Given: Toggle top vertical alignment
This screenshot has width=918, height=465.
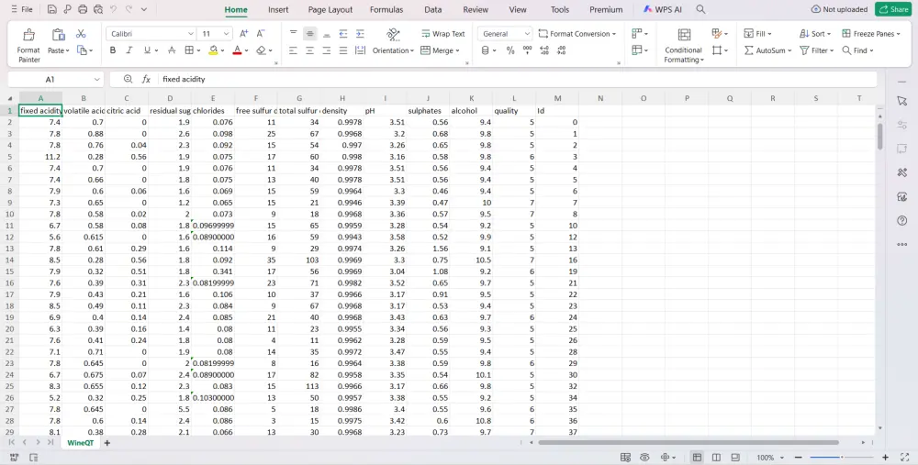Looking at the screenshot, I should 294,33.
